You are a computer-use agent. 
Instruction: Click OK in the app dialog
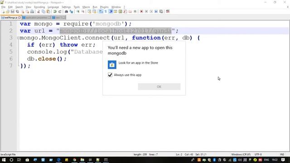pos(159,86)
